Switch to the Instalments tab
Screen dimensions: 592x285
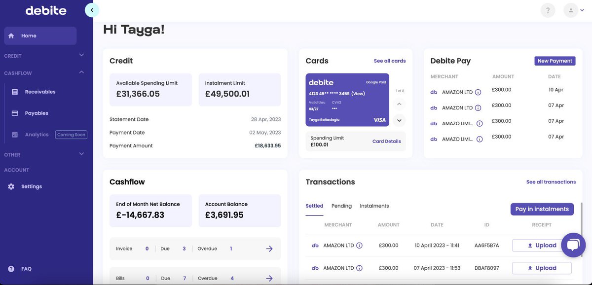click(x=374, y=206)
